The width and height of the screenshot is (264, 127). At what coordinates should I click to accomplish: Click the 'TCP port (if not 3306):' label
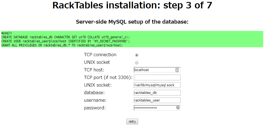[108, 77]
